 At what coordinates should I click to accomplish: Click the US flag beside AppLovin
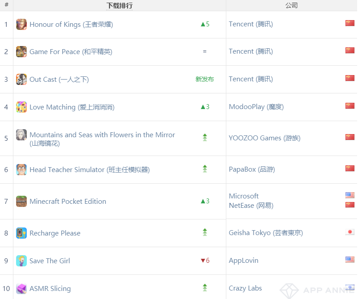[350, 260]
